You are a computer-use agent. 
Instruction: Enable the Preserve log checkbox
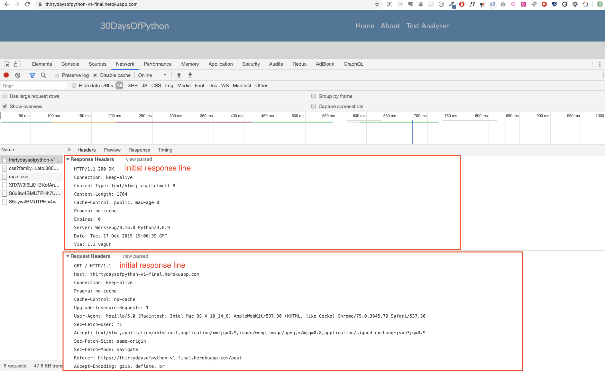tap(57, 75)
